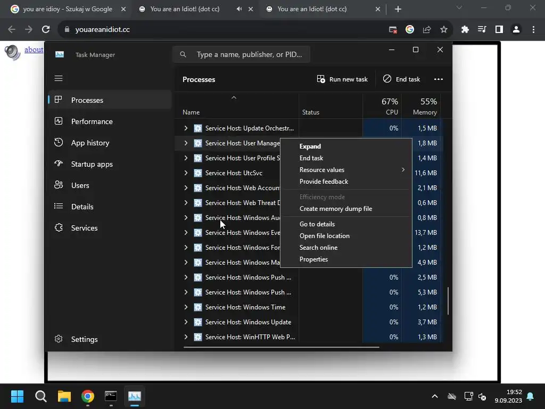Open the Windows Start menu
The image size is (545, 409).
click(17, 396)
